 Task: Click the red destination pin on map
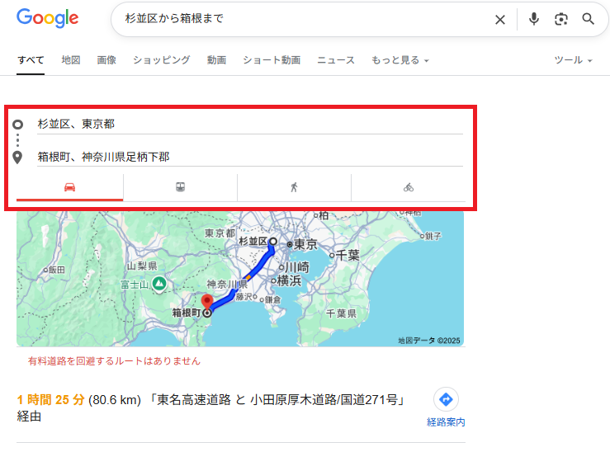pyautogui.click(x=207, y=301)
